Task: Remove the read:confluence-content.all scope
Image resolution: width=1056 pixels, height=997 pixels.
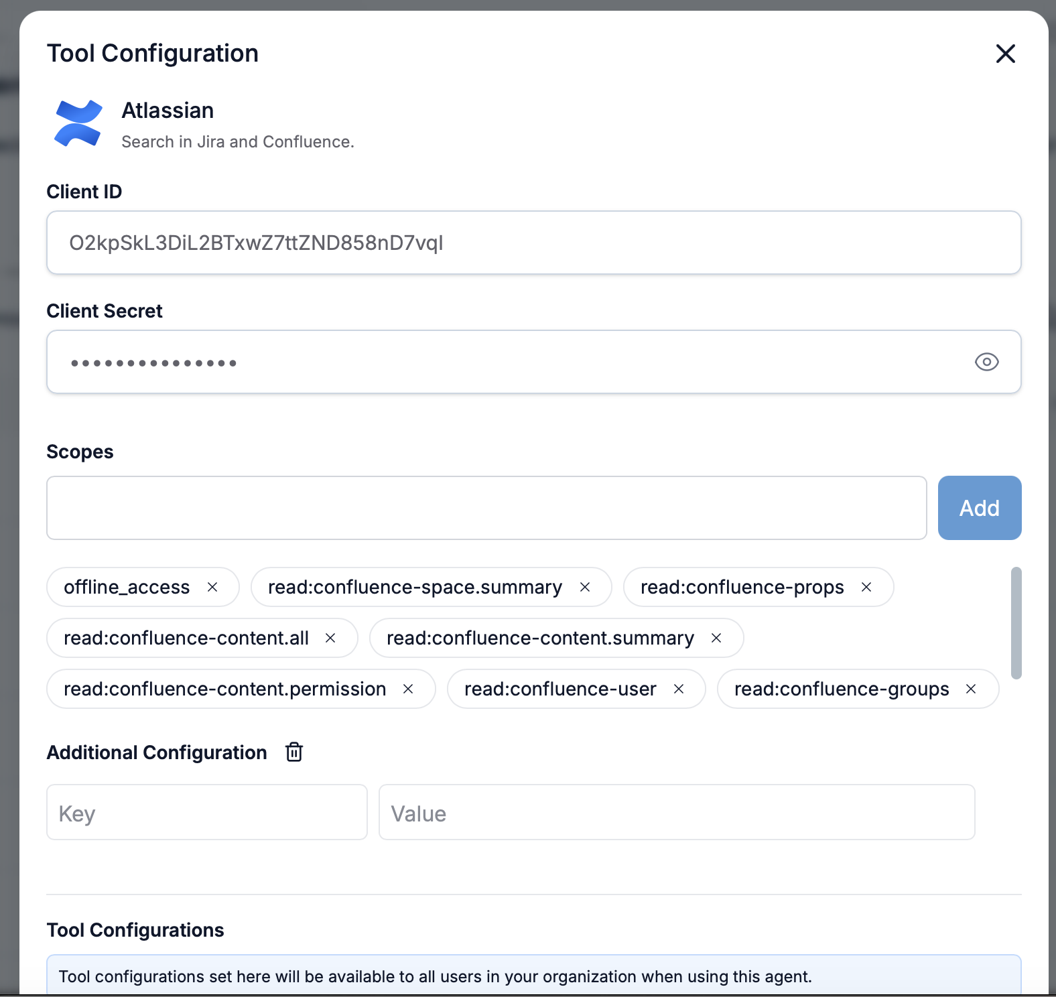Action: (x=330, y=638)
